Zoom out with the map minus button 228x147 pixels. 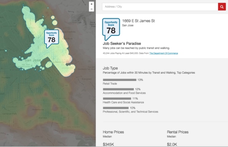coord(91,9)
